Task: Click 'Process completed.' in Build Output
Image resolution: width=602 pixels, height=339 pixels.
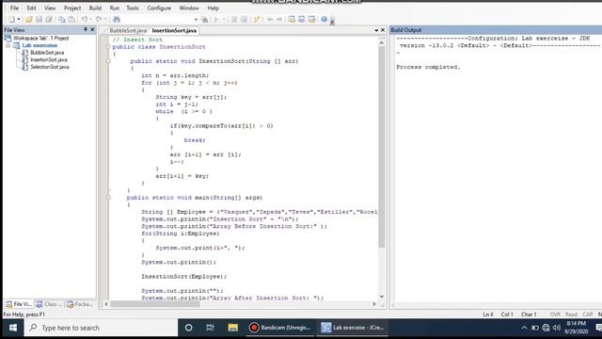Action: [x=428, y=67]
